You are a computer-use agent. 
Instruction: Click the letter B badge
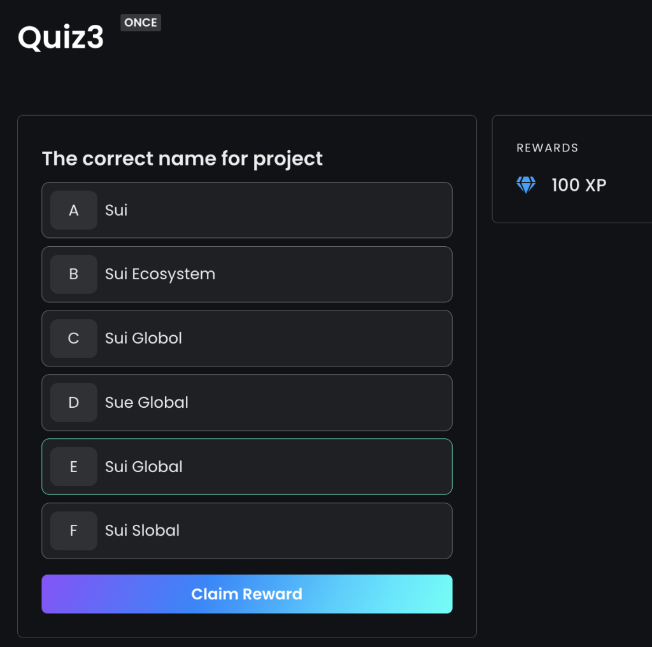pos(74,274)
